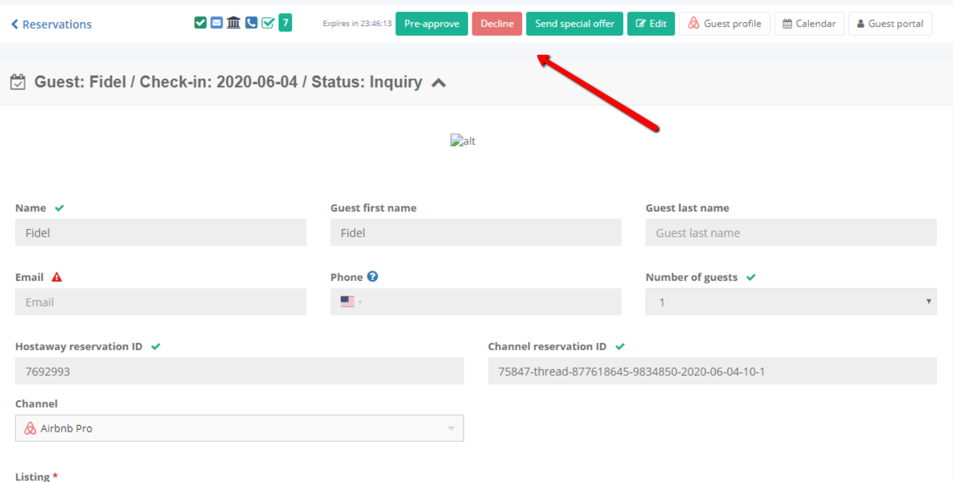Click the outlined green checkbox icon
953x482 pixels.
(268, 23)
